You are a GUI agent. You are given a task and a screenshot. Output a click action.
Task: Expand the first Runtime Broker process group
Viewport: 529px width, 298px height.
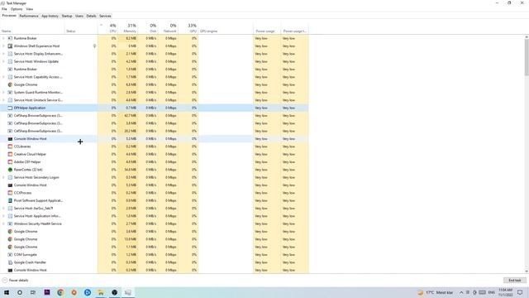(x=3, y=38)
